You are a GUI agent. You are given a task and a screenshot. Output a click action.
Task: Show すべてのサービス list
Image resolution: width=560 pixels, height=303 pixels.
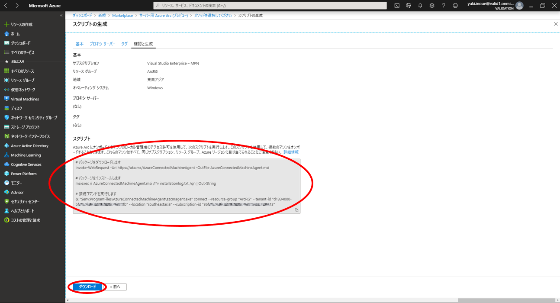[x=23, y=52]
